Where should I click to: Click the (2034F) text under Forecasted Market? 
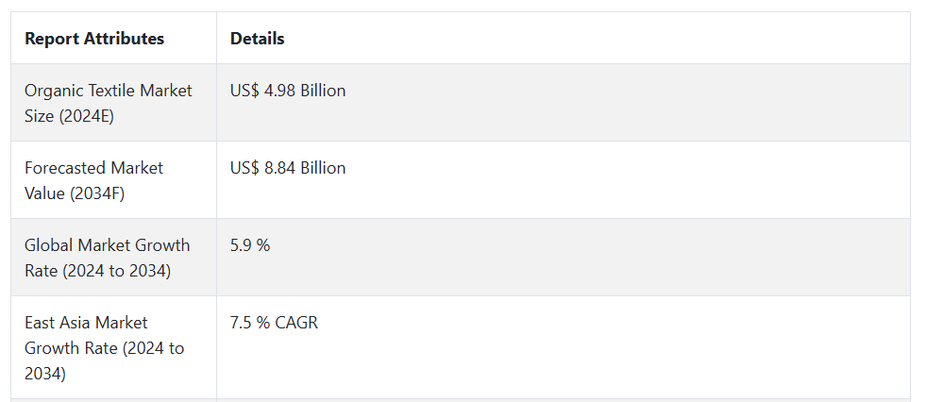click(97, 193)
